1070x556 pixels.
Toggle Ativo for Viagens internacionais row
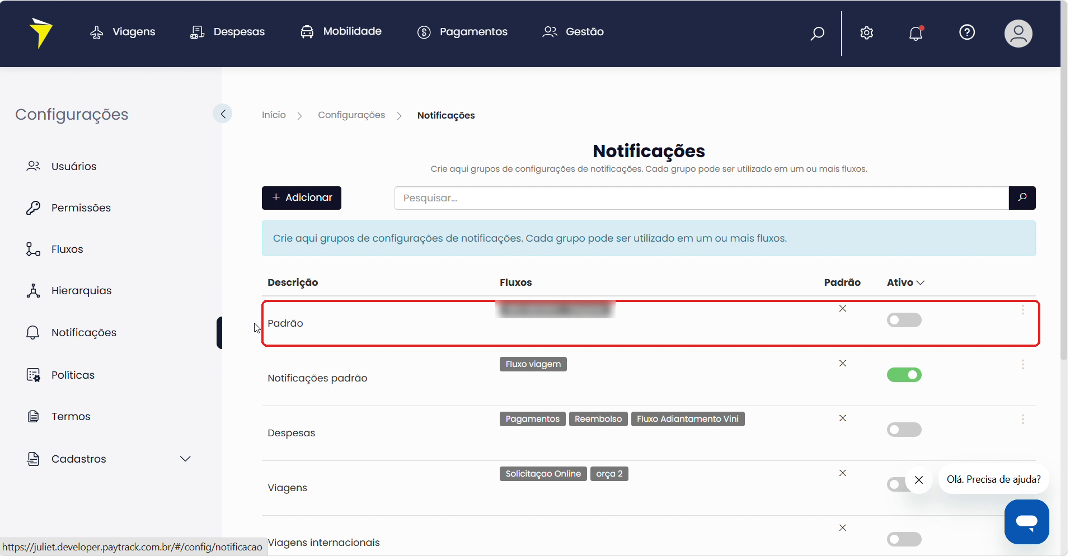coord(904,539)
